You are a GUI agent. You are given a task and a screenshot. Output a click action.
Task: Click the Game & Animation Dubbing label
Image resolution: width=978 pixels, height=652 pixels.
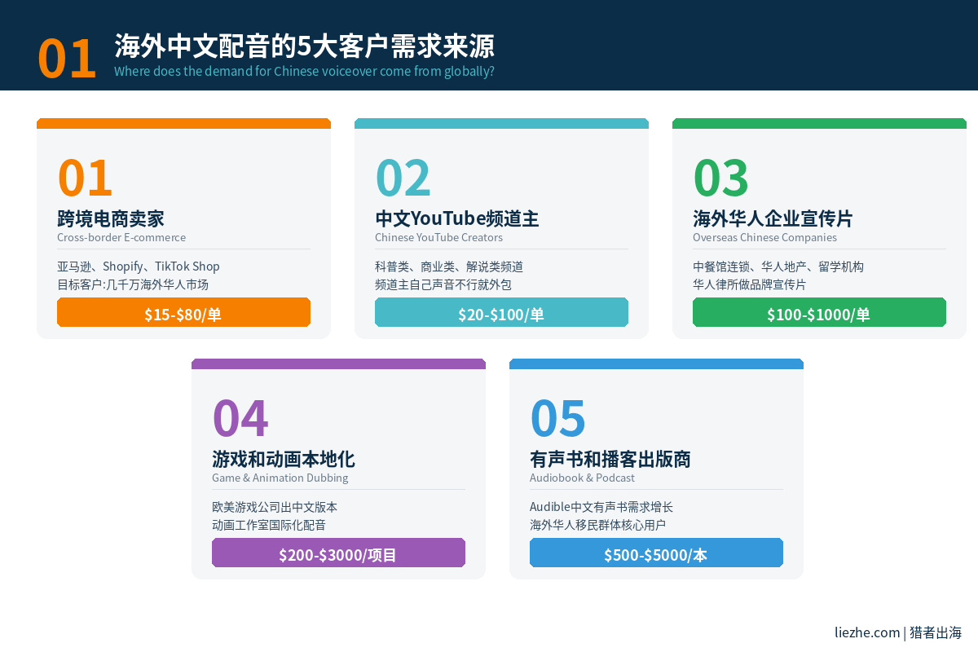click(x=280, y=478)
